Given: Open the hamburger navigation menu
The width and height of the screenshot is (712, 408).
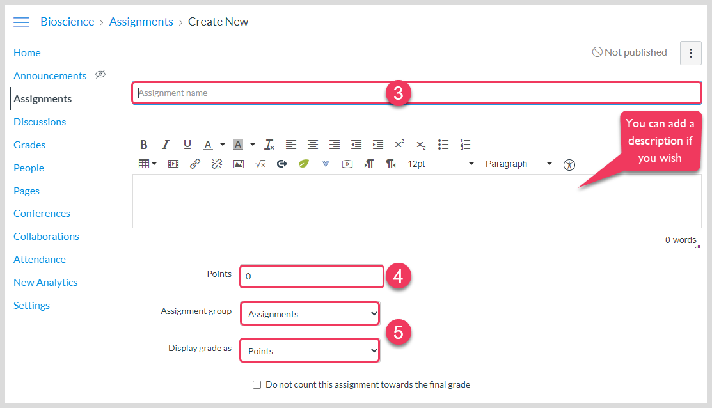Looking at the screenshot, I should [x=21, y=22].
